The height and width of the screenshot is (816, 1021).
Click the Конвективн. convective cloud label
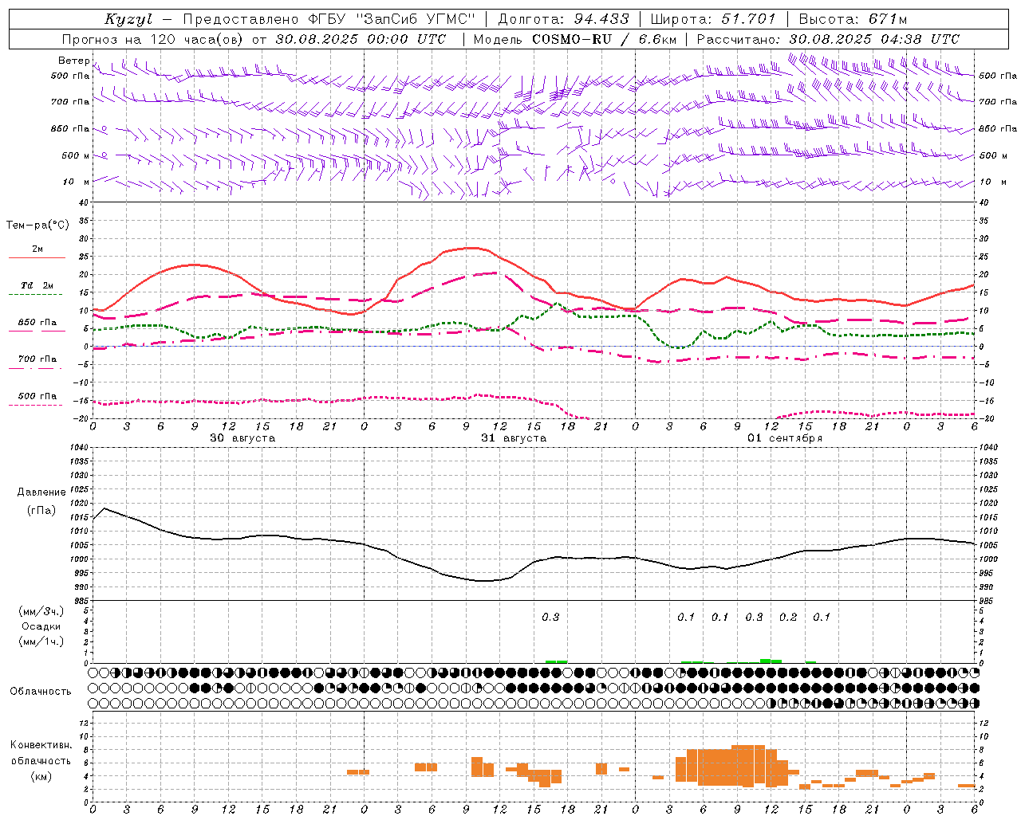(41, 745)
